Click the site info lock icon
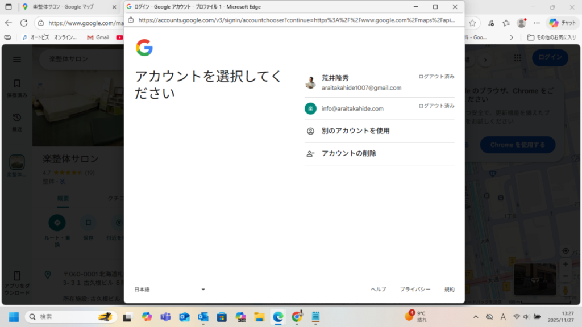Screen dimensions: 582x327 coord(131,20)
